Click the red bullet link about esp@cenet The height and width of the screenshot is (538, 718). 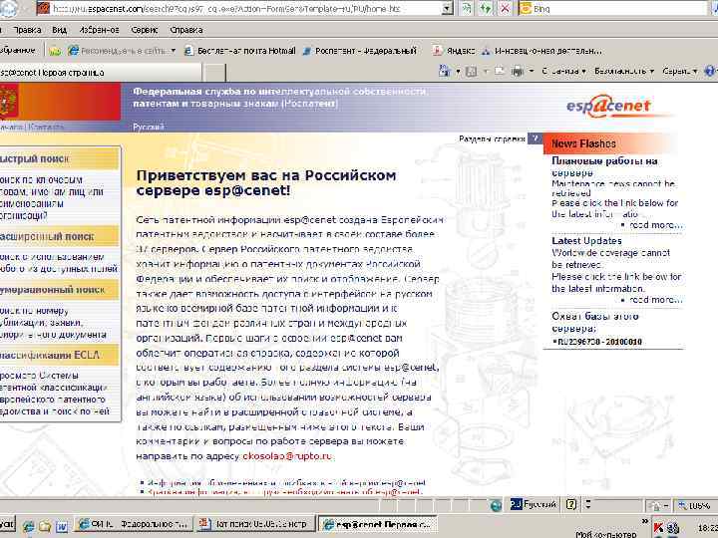(x=284, y=492)
